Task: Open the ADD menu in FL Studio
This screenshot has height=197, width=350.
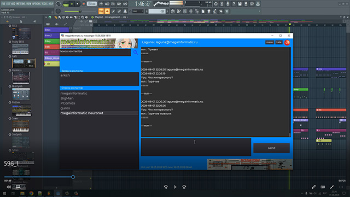Action: (x=13, y=4)
